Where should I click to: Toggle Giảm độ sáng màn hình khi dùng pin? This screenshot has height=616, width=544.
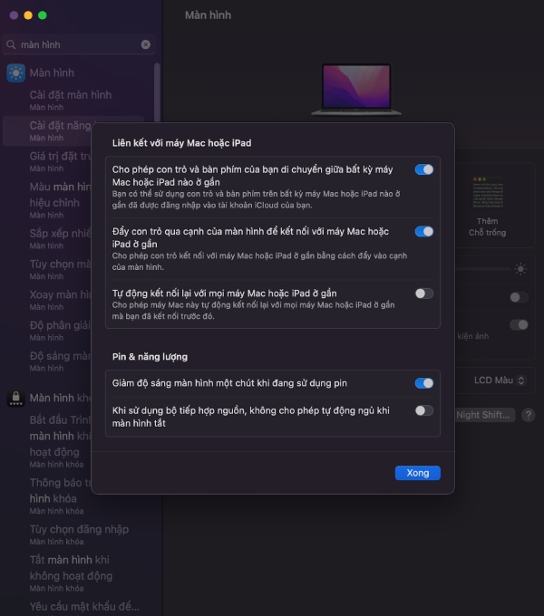tap(424, 383)
